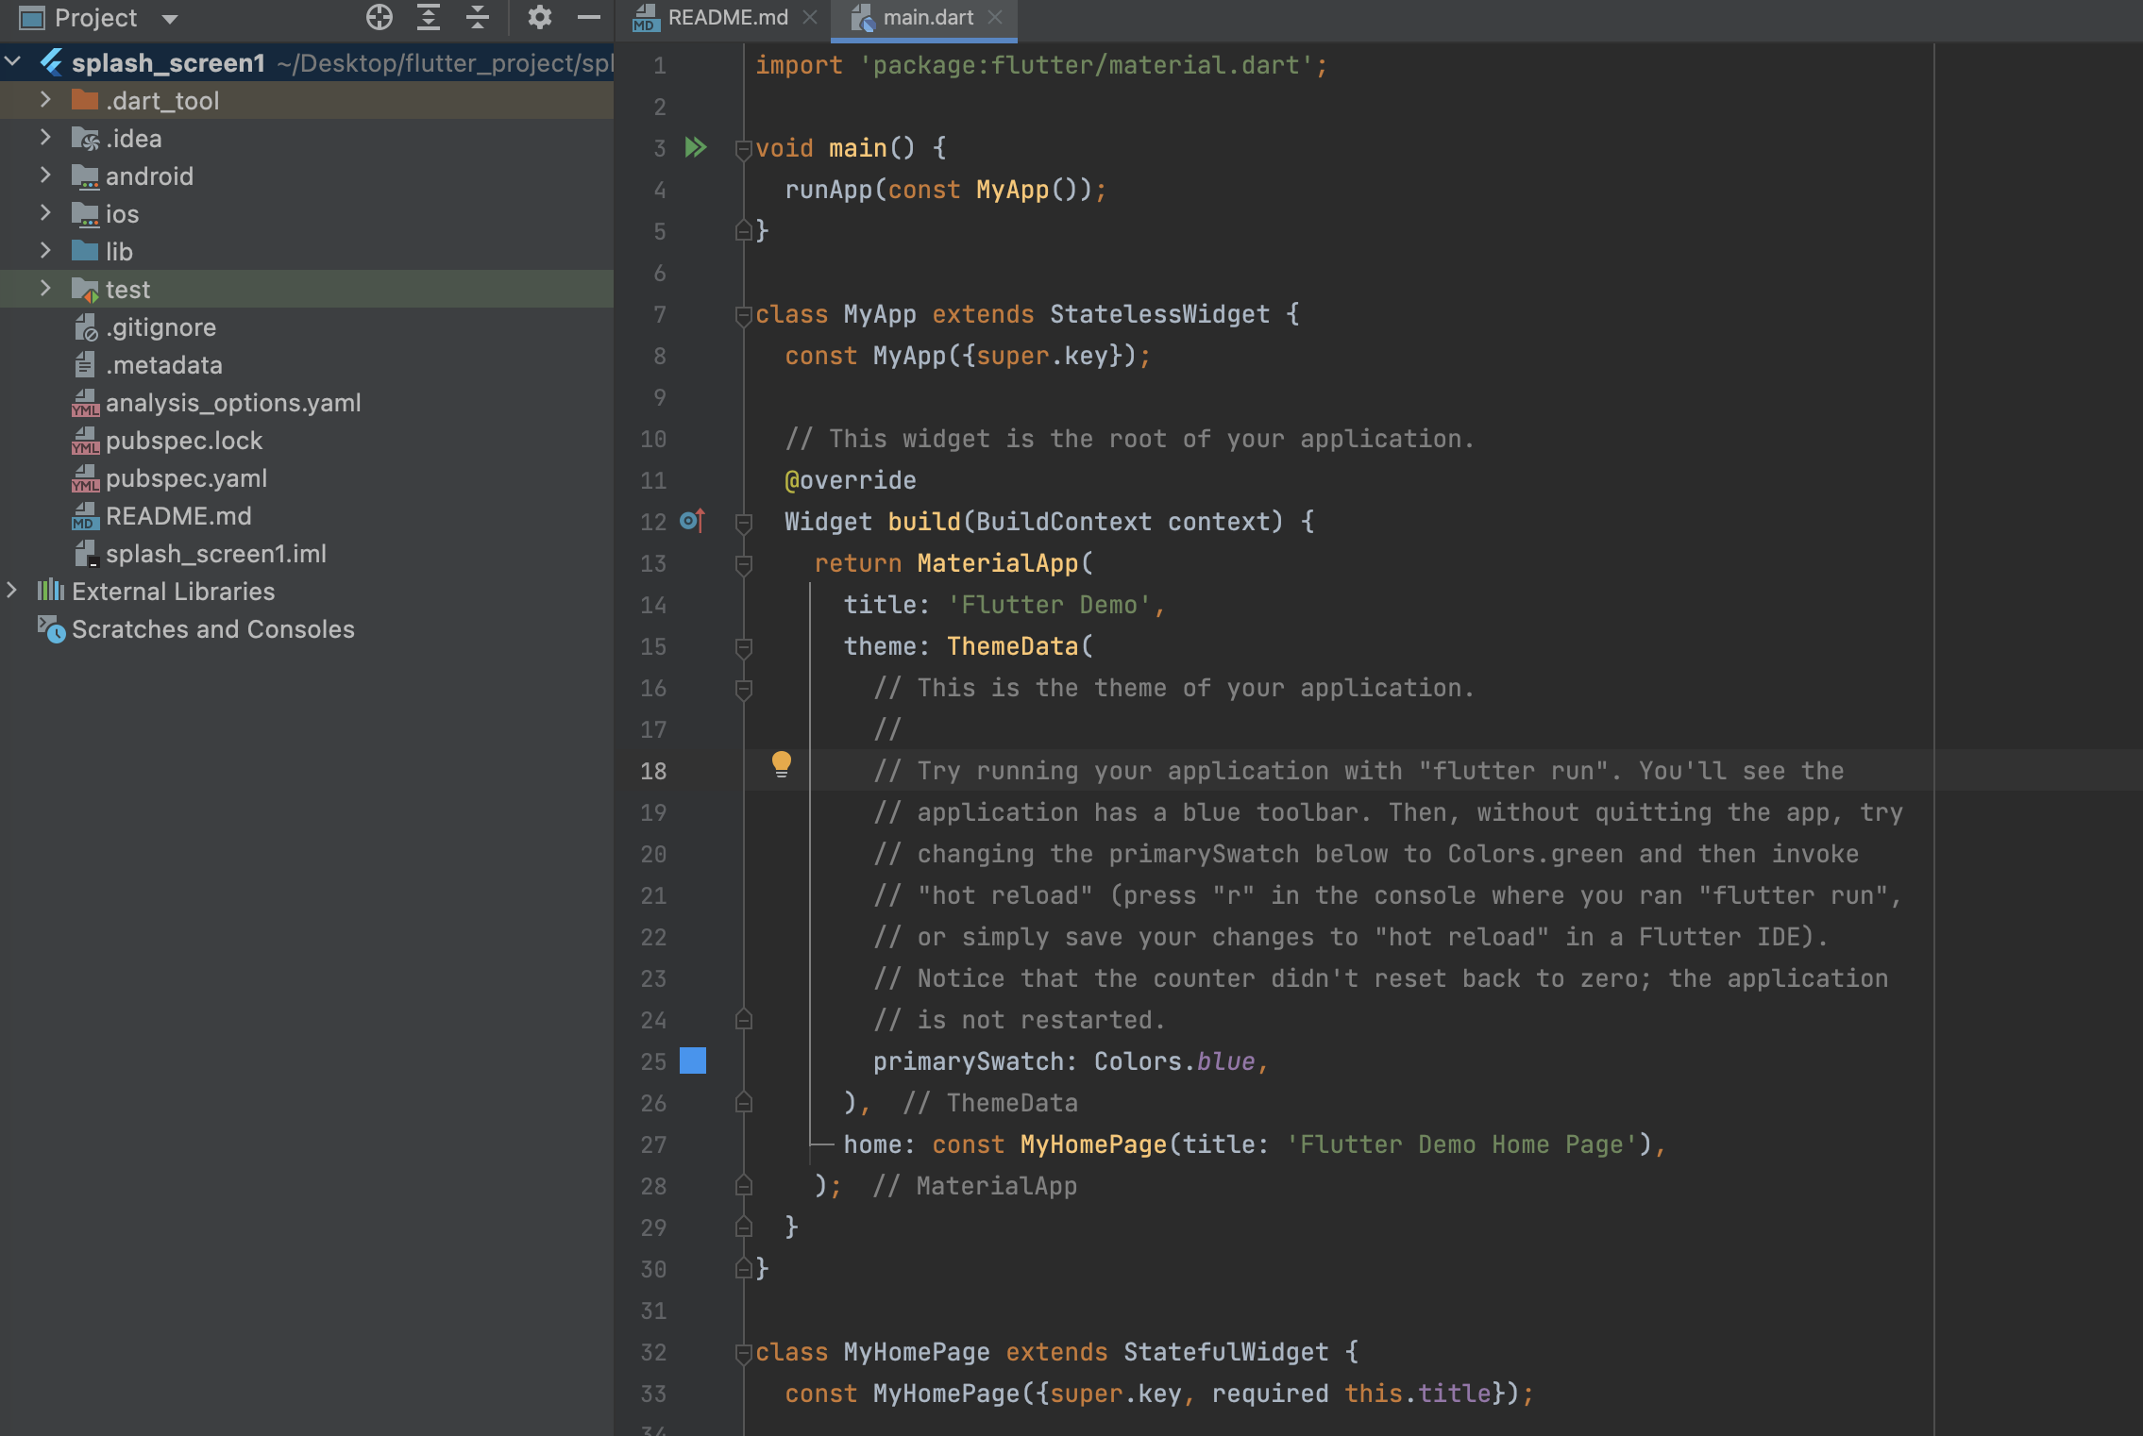Click the External Libraries bars icon
The height and width of the screenshot is (1436, 2143).
point(51,591)
